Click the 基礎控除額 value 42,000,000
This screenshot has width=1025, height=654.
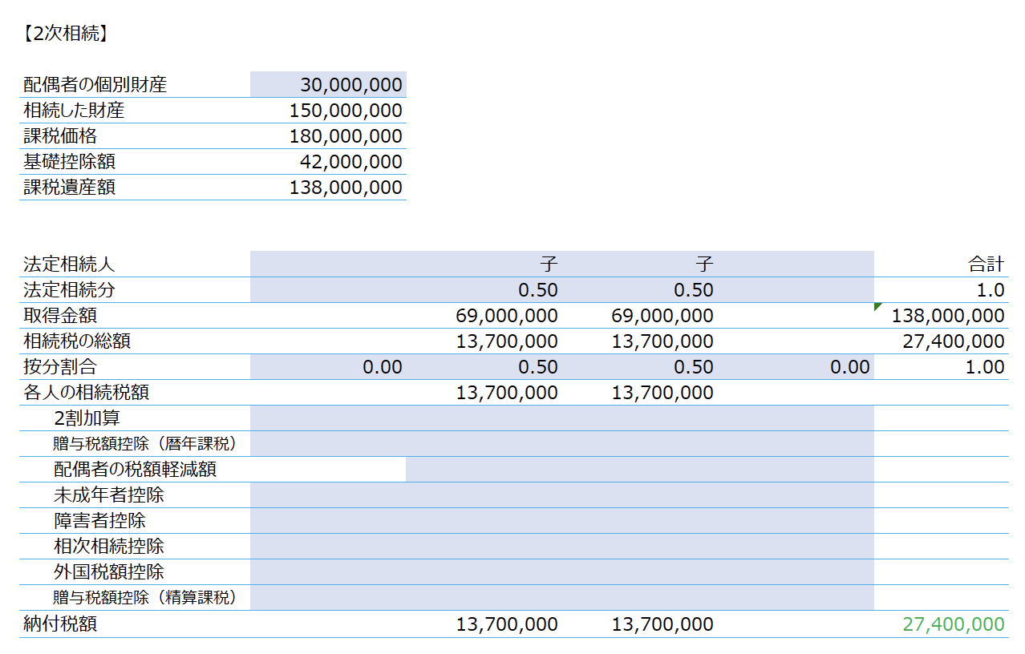328,162
